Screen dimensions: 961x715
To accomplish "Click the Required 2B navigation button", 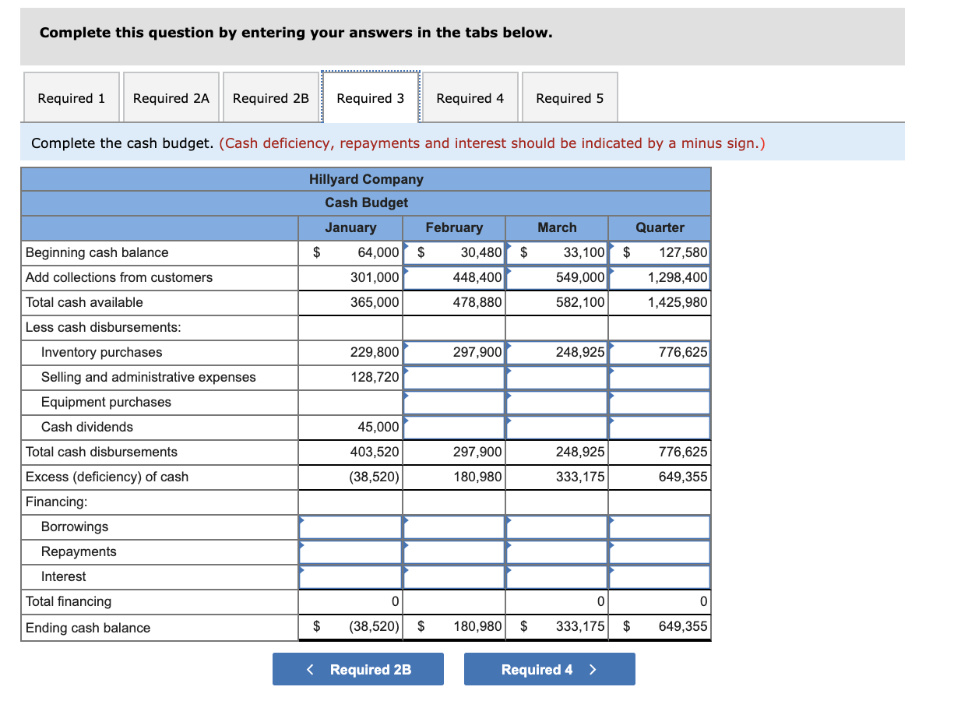I will 357,668.
